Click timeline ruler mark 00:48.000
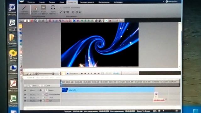The height and width of the screenshot is (113, 201). [104, 82]
